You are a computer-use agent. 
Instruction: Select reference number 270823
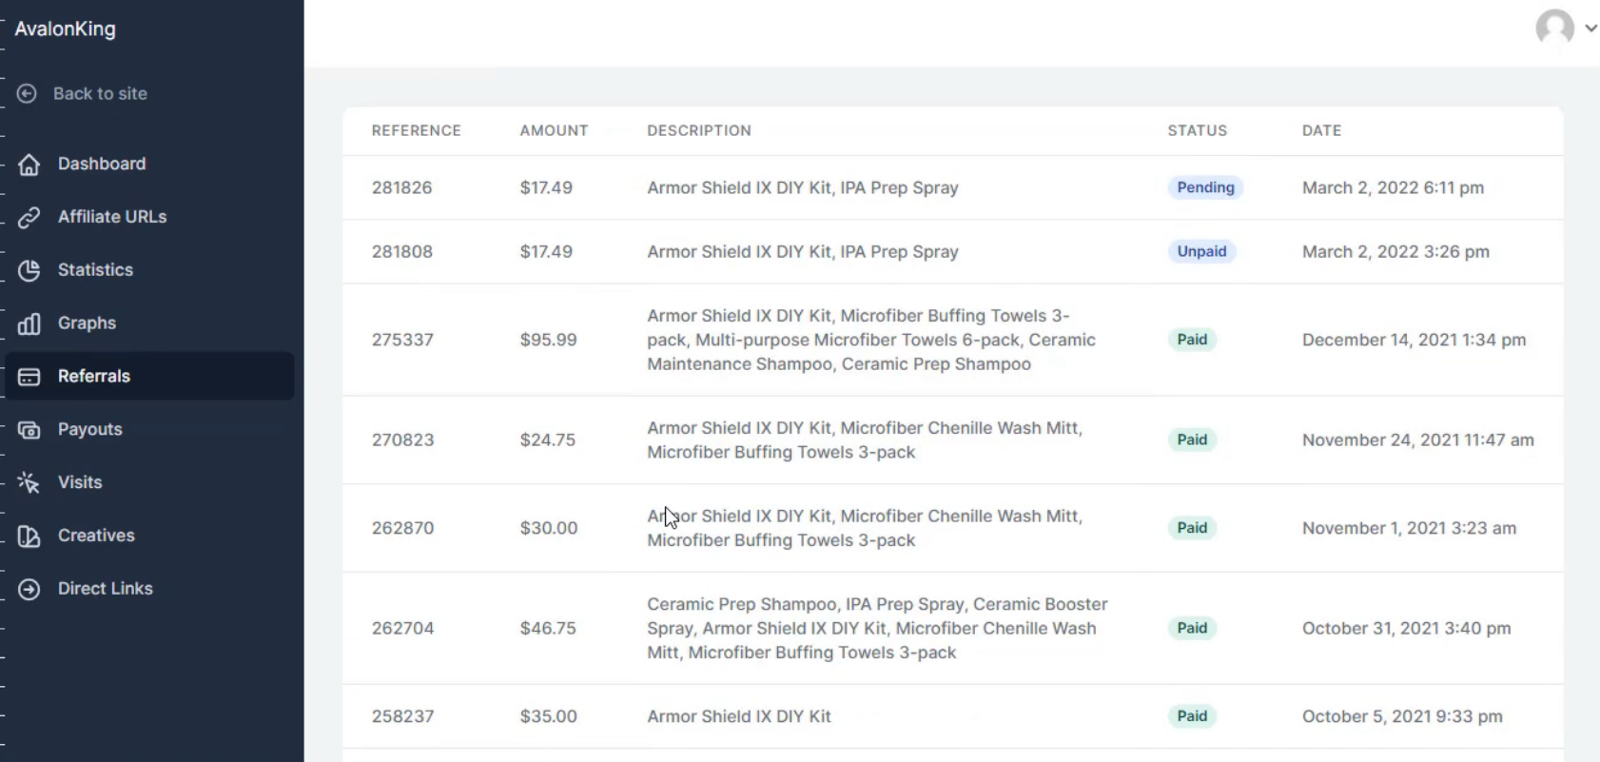(402, 440)
